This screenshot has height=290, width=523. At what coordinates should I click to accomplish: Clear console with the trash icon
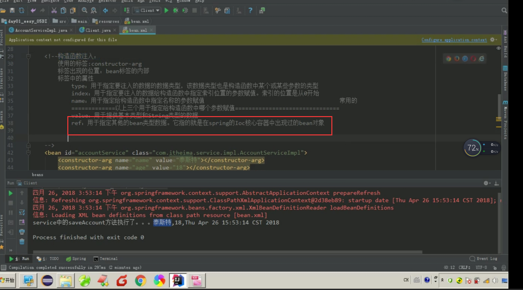22,242
